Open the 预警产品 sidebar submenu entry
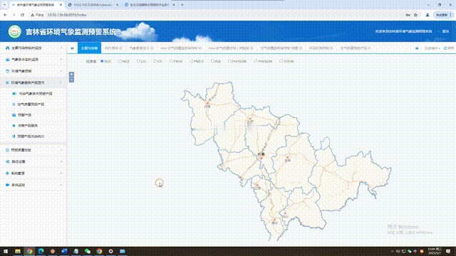The height and width of the screenshot is (256, 456). (24, 115)
